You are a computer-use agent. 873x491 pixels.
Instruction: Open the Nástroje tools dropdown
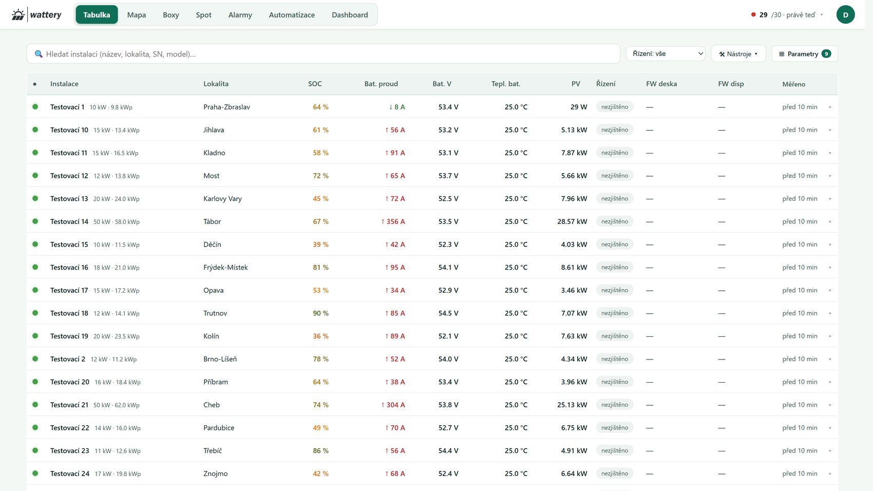pos(738,54)
